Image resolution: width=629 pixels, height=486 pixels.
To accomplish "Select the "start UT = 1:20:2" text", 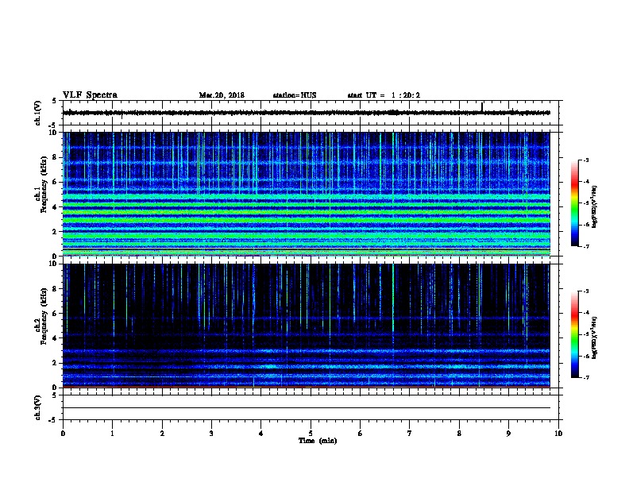I will pyautogui.click(x=384, y=95).
